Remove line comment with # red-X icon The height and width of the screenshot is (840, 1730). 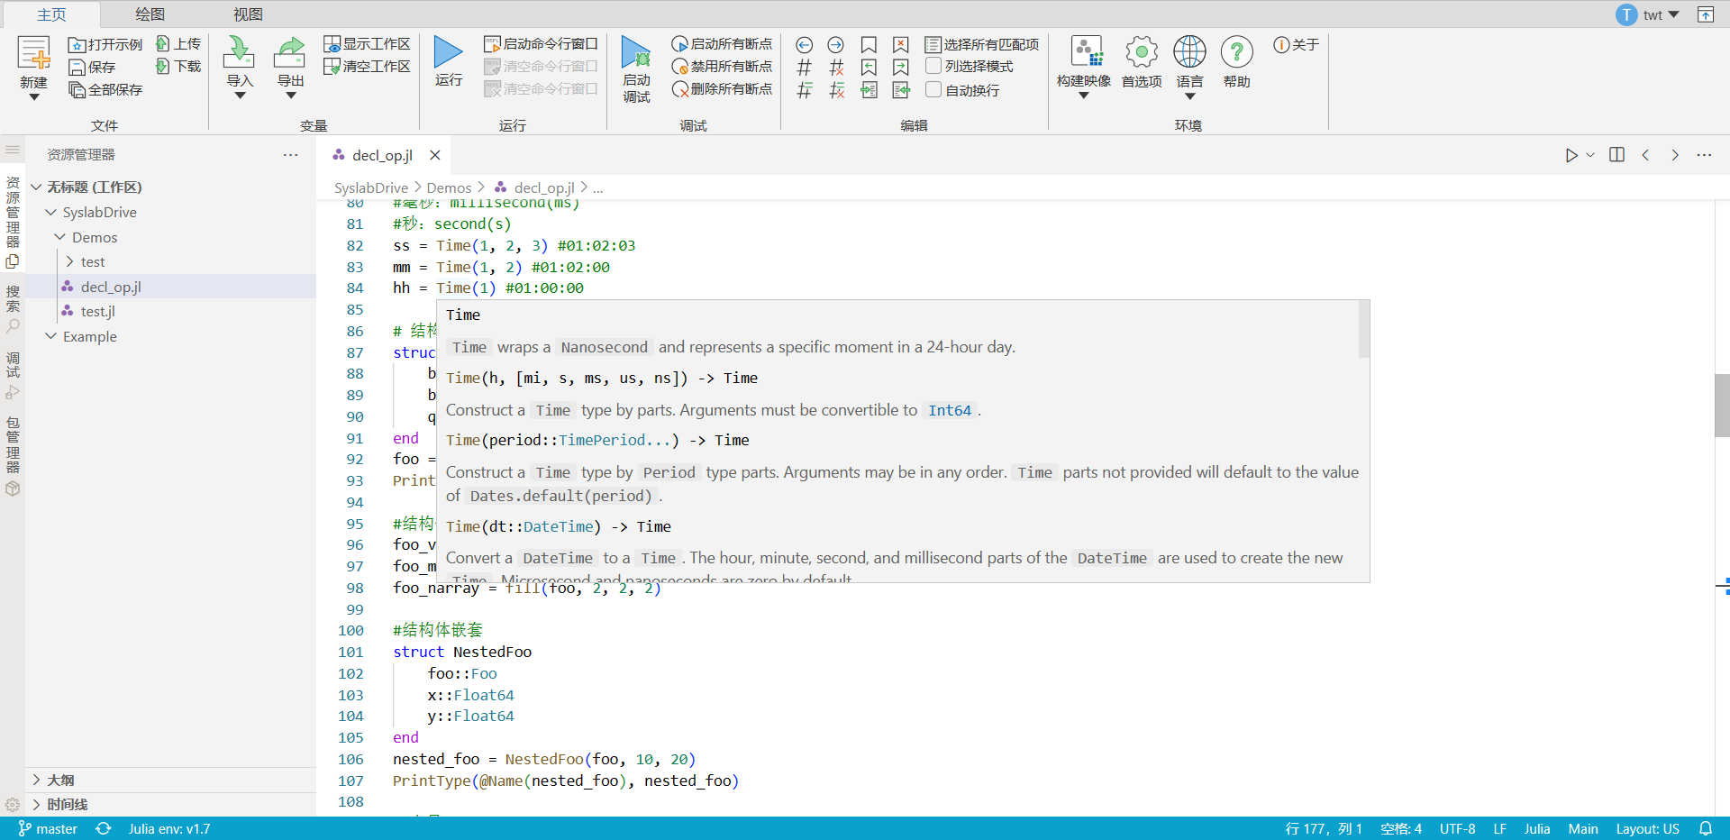point(836,67)
